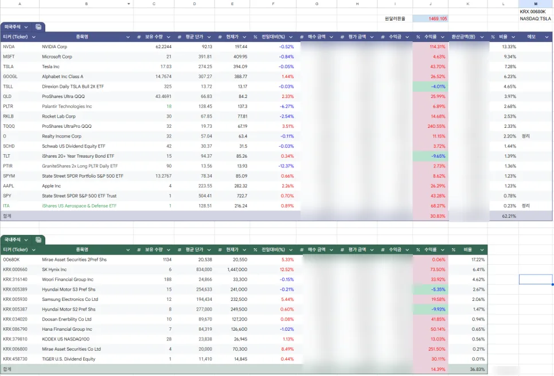Click Palantir Technologies Inc cell

tap(86, 106)
